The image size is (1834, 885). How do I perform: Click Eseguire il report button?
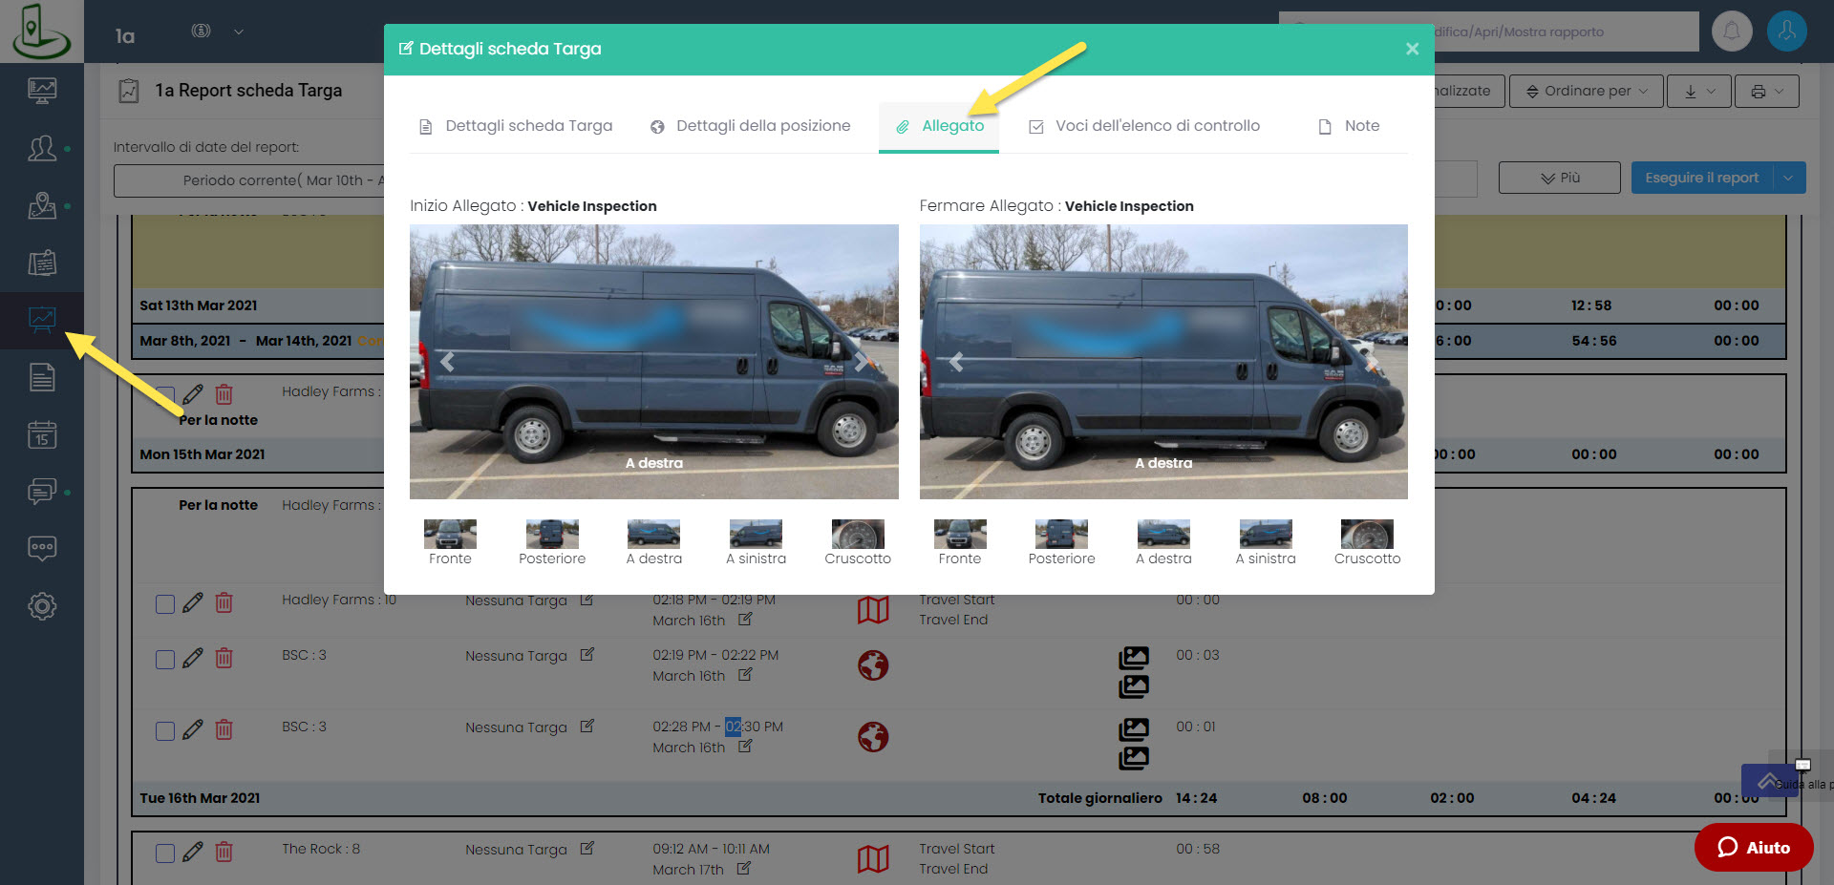point(1701,178)
